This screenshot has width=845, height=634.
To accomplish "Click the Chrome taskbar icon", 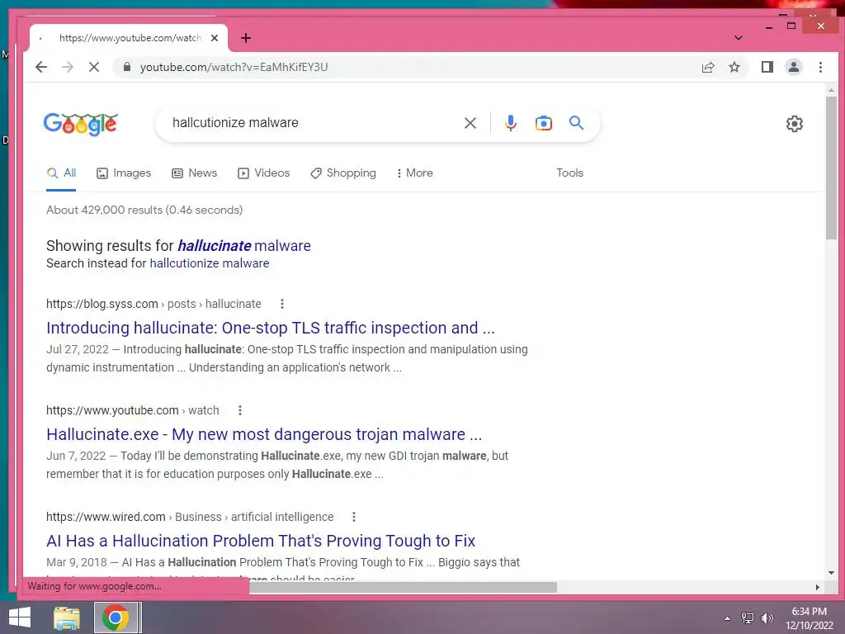I will coord(116,617).
